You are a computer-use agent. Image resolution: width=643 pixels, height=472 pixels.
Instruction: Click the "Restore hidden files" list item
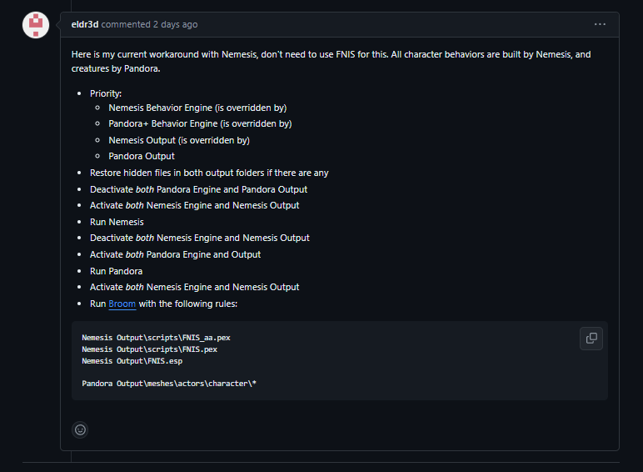(209, 173)
